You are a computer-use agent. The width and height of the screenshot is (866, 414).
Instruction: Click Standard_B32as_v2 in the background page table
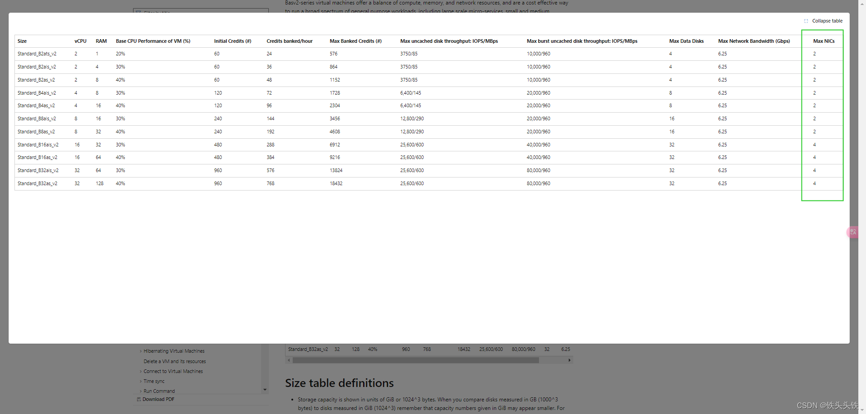308,349
